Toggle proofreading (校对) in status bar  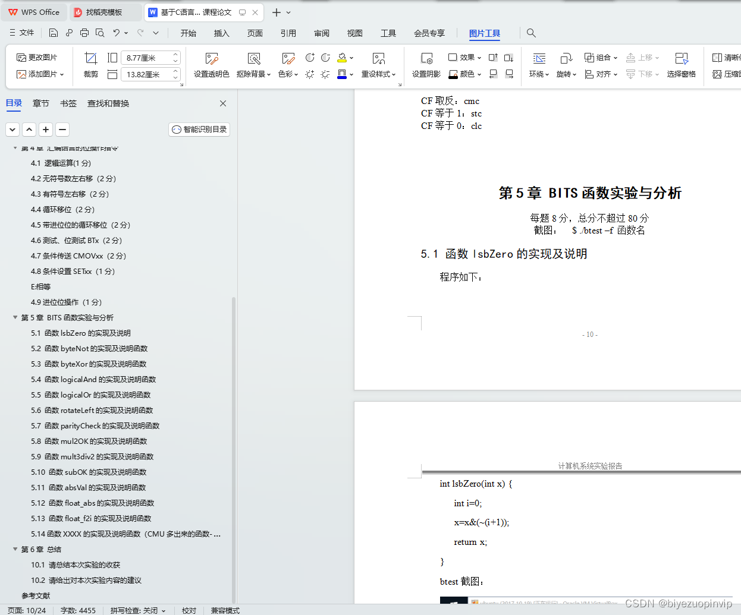189,610
